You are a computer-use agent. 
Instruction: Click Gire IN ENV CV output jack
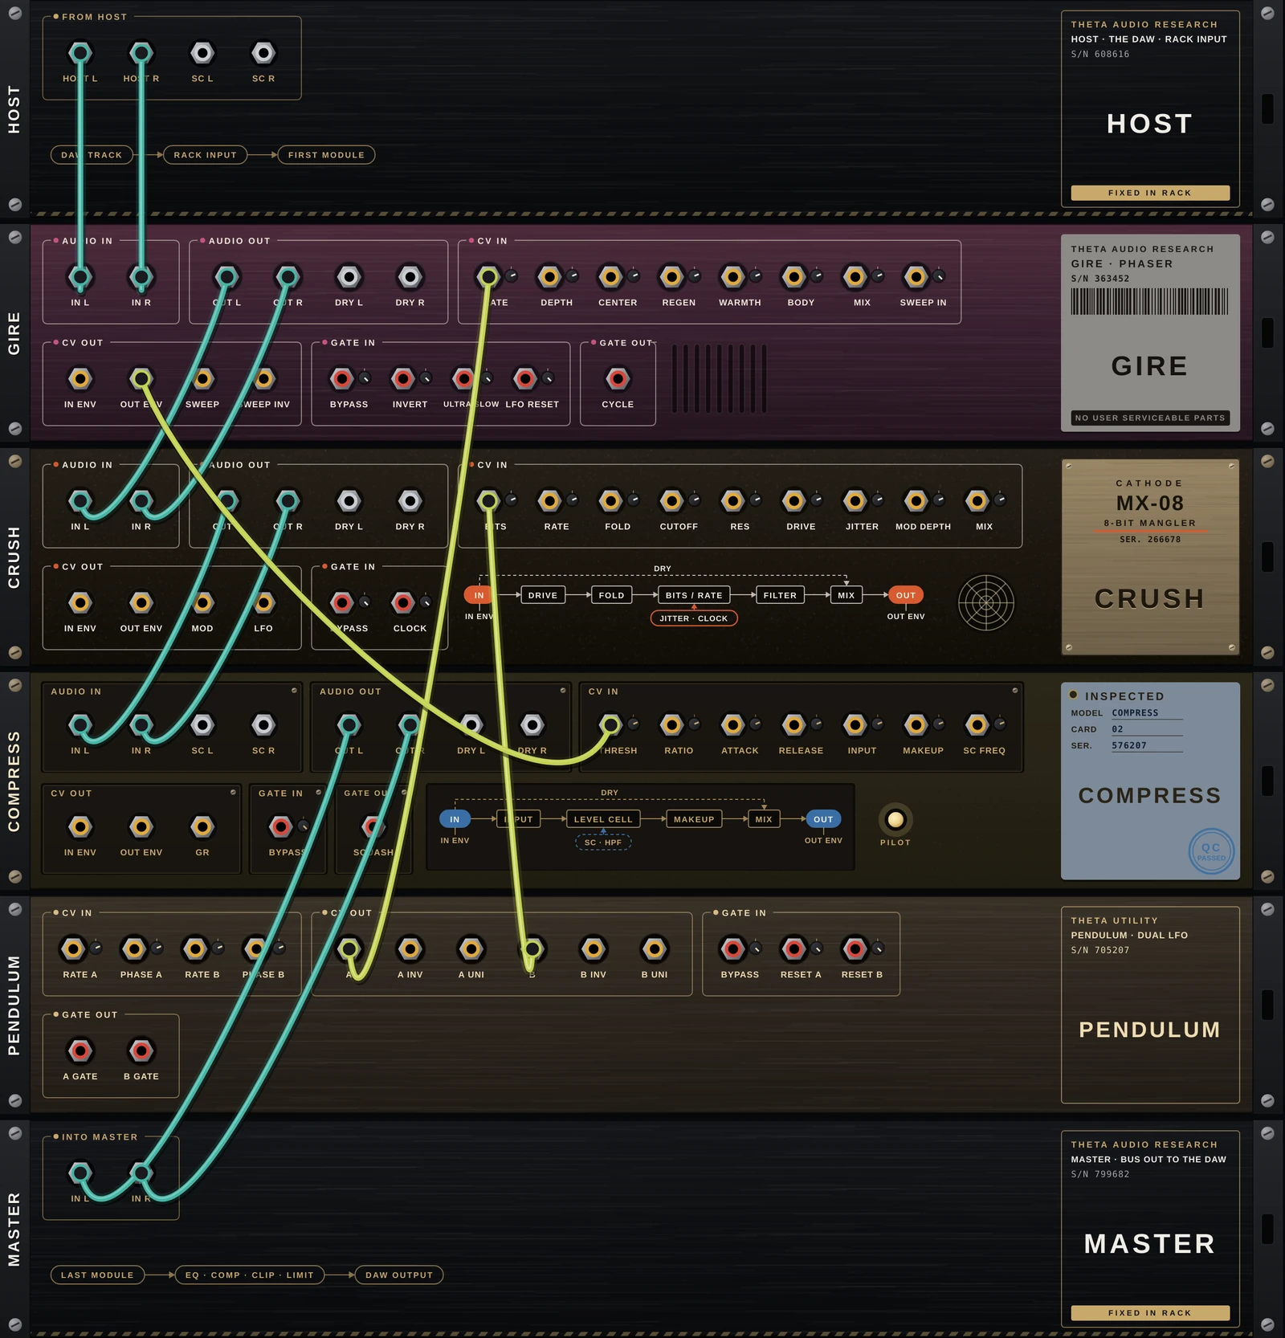(80, 378)
